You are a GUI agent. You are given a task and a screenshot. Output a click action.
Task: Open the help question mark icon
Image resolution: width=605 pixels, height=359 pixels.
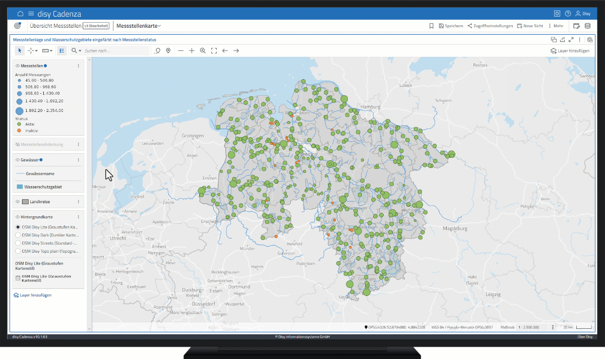[x=568, y=14]
